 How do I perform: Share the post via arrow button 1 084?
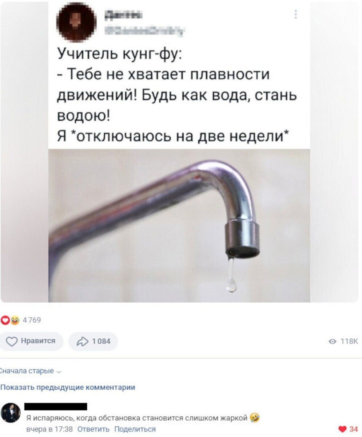(x=93, y=341)
